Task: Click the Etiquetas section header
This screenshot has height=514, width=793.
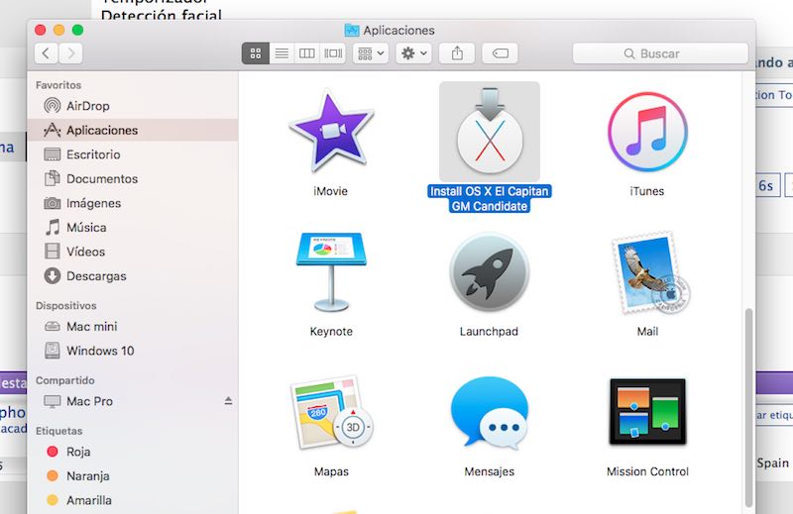Action: 58,431
